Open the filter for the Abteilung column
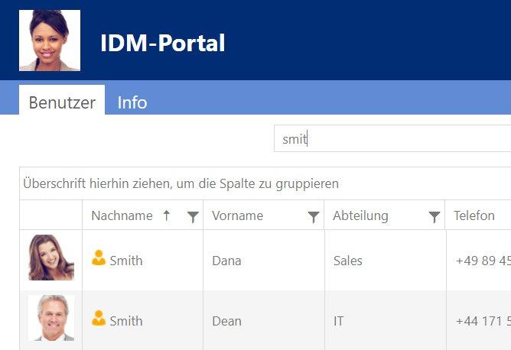The height and width of the screenshot is (350, 511). coord(434,217)
